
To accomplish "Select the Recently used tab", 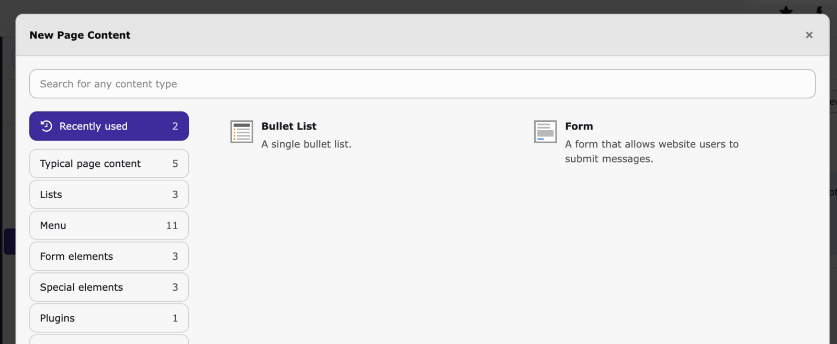I will point(109,126).
